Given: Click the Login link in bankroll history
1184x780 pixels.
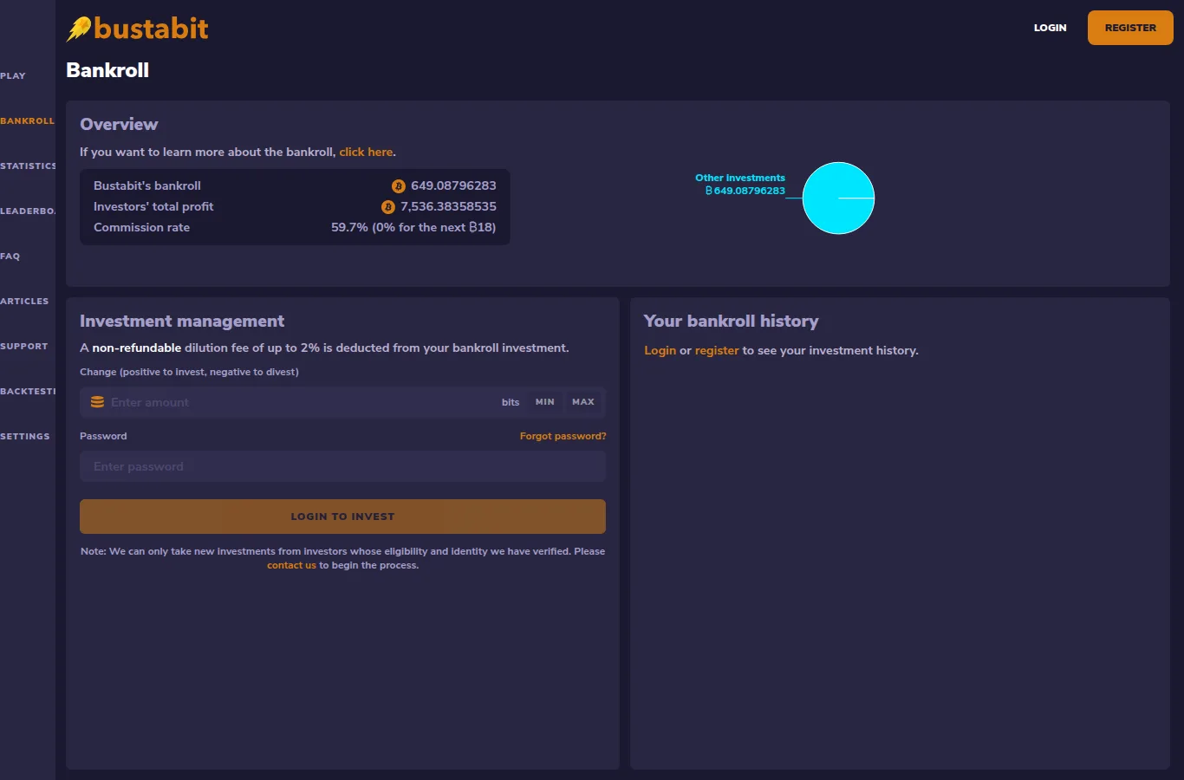Looking at the screenshot, I should coord(660,351).
